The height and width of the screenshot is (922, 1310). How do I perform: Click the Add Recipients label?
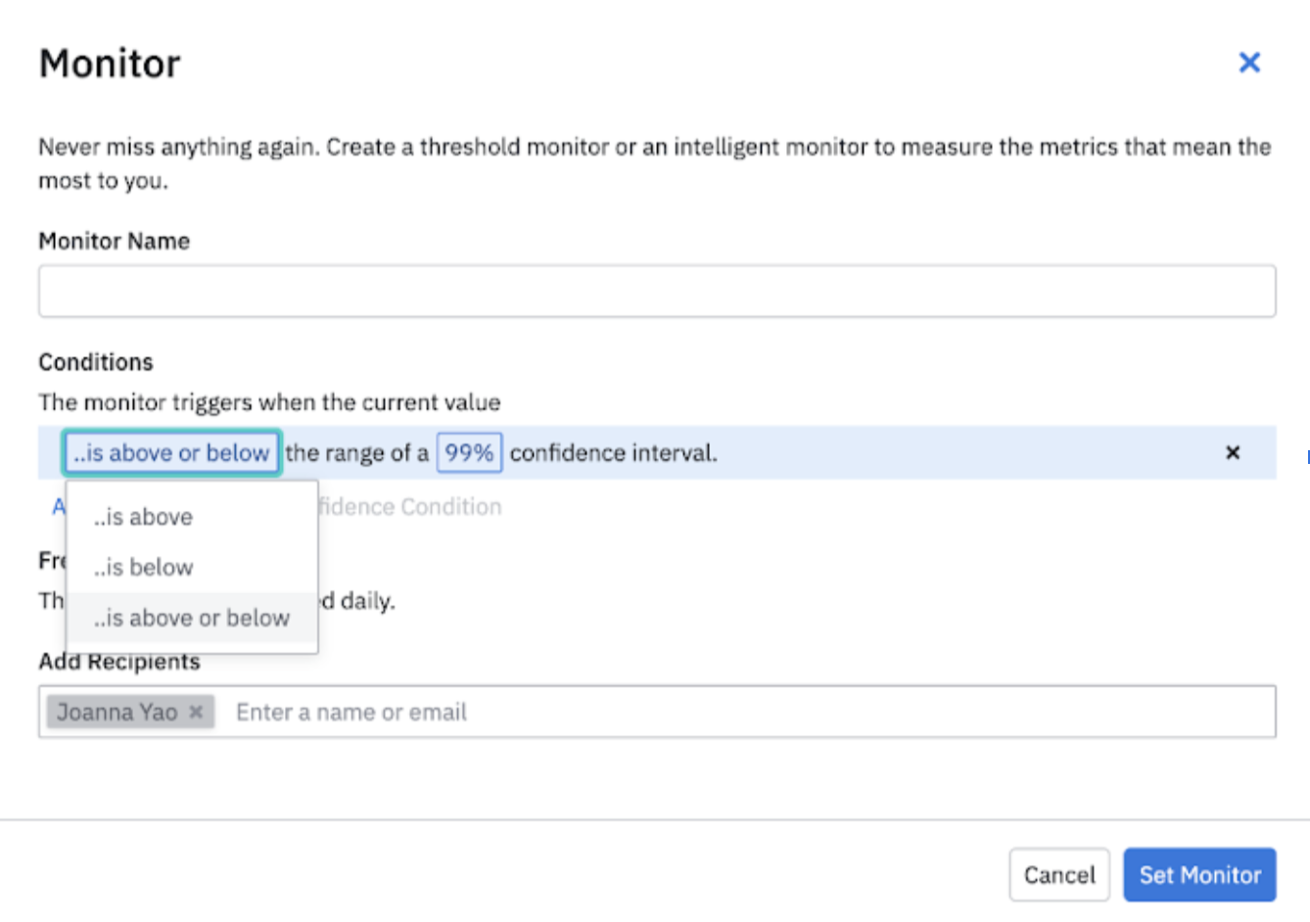click(119, 663)
